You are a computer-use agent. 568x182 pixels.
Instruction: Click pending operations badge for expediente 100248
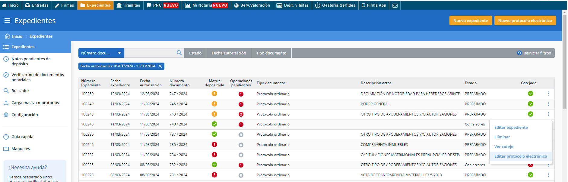[241, 114]
